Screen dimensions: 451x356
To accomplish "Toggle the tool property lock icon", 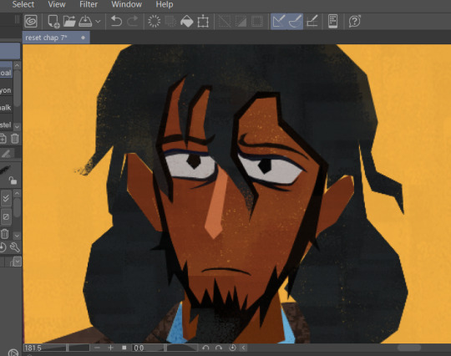I will [x=13, y=181].
